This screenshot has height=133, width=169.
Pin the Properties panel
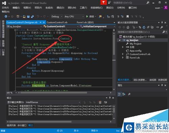(162, 85)
